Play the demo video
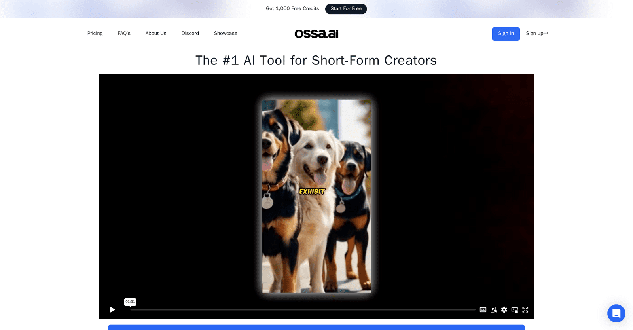Viewport: 633px width, 330px height. click(112, 309)
